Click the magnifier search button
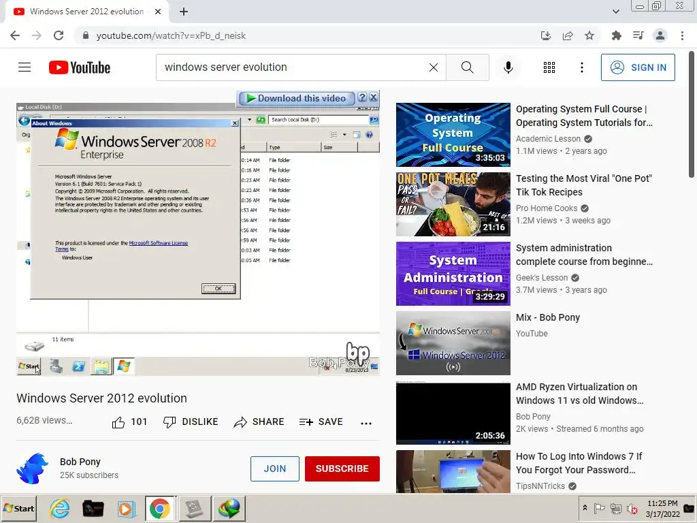The image size is (697, 523). click(x=467, y=67)
